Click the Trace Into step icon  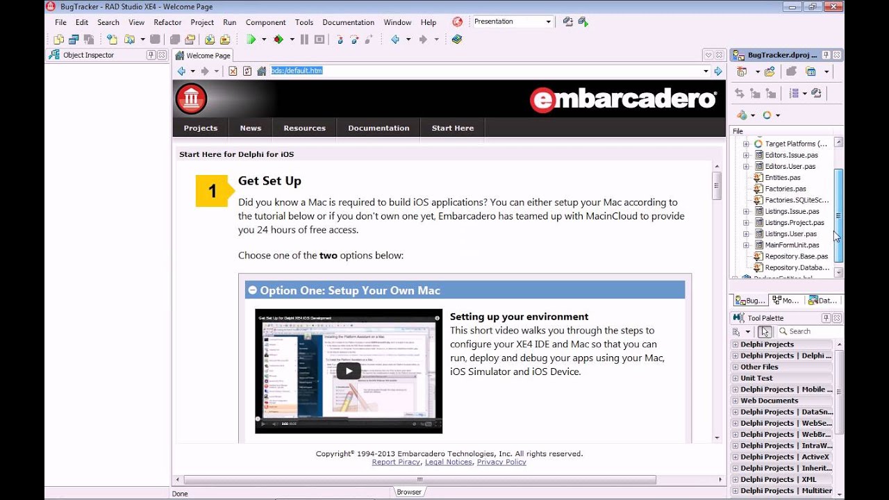[x=340, y=40]
